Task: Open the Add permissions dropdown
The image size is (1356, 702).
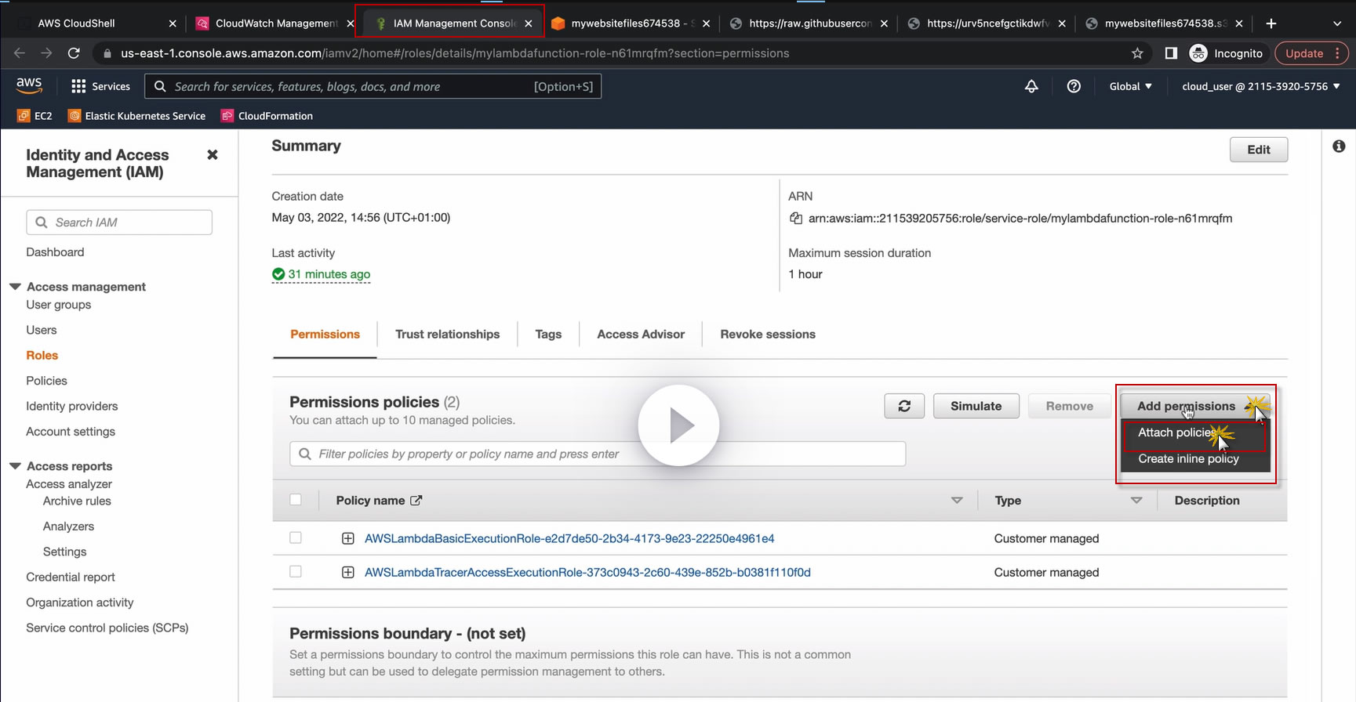Action: click(1195, 406)
